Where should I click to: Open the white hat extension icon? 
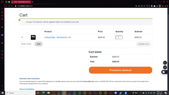pyautogui.click(x=154, y=6)
